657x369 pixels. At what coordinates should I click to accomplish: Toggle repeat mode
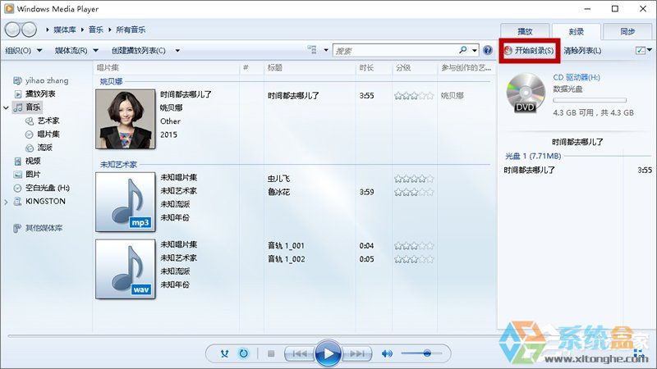[243, 353]
